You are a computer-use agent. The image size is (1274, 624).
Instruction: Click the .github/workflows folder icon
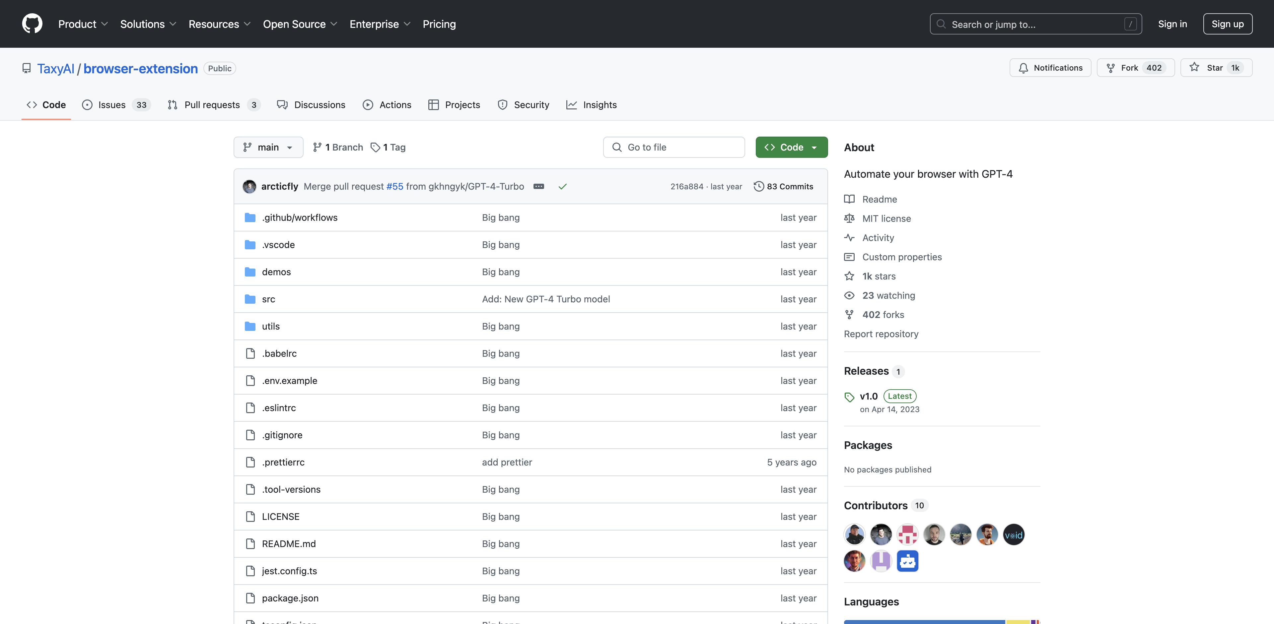click(250, 218)
